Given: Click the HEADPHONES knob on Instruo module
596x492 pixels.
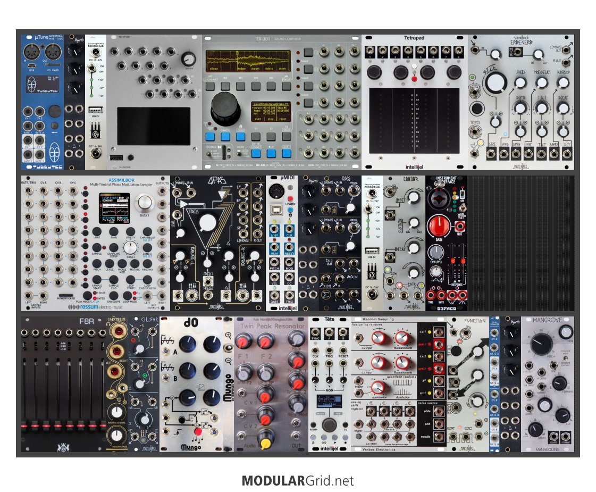Looking at the screenshot, I should [x=117, y=436].
